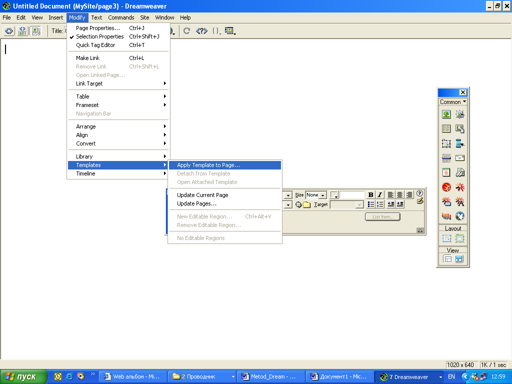Switch to Standard View in View section
512x384 pixels.
(x=447, y=259)
